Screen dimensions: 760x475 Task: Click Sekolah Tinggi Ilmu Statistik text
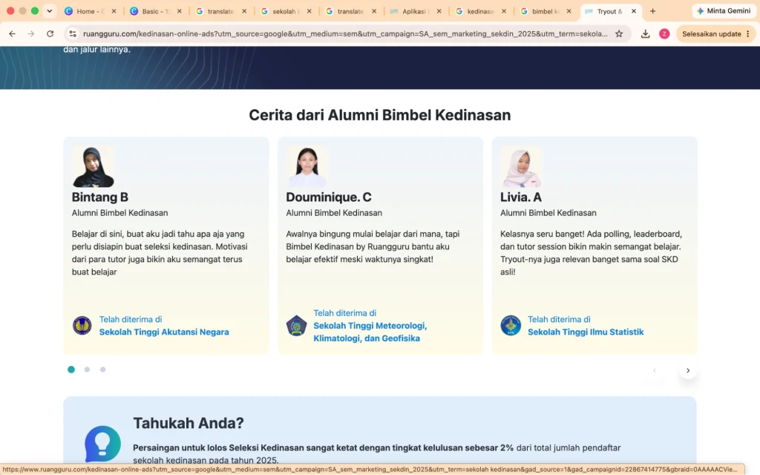point(586,332)
